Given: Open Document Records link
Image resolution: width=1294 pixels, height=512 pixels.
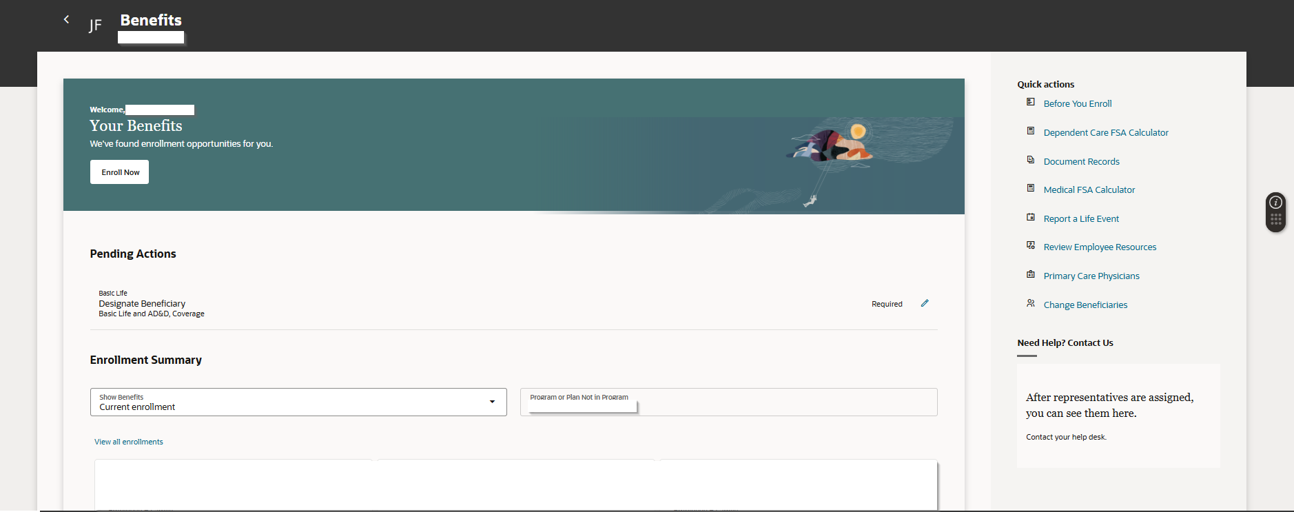Looking at the screenshot, I should pos(1081,162).
